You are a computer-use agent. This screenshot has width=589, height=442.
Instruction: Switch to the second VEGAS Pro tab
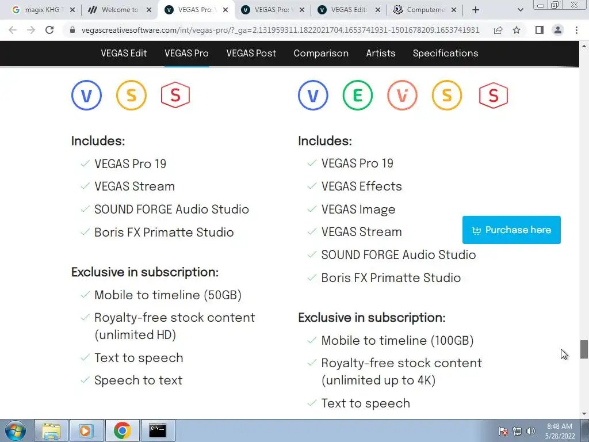(273, 10)
